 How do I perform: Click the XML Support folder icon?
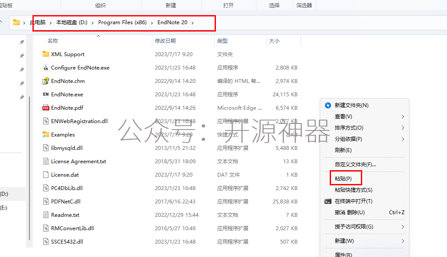click(x=45, y=54)
